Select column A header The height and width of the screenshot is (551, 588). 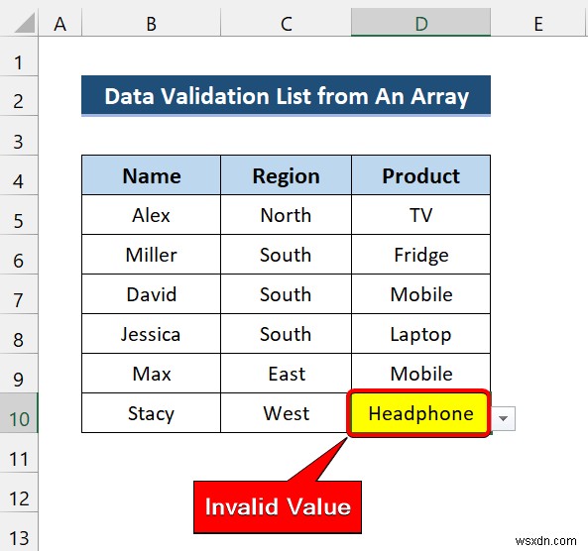coord(60,24)
